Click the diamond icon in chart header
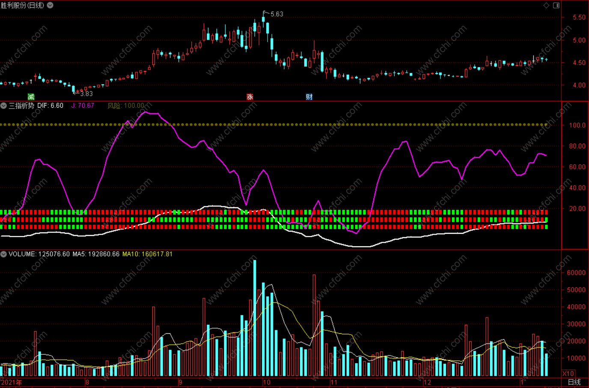The image size is (589, 388). point(546,5)
